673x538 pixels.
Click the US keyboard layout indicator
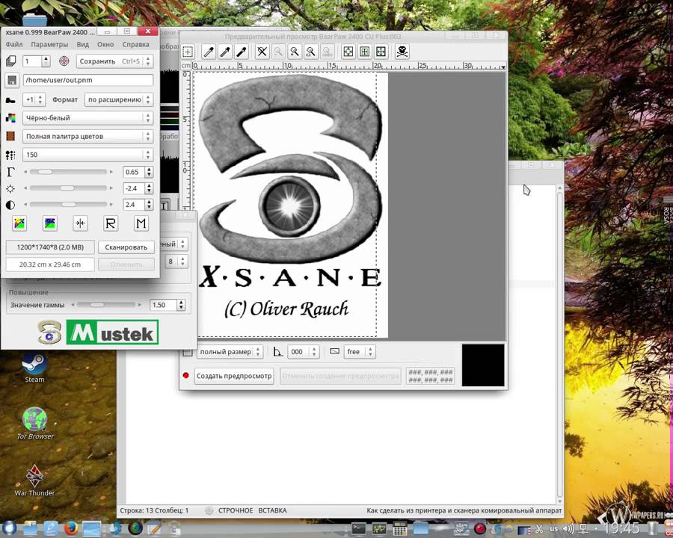click(554, 529)
